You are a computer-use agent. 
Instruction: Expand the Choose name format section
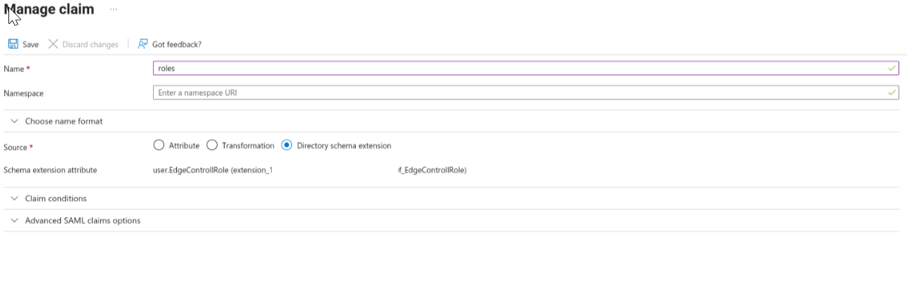pyautogui.click(x=64, y=121)
